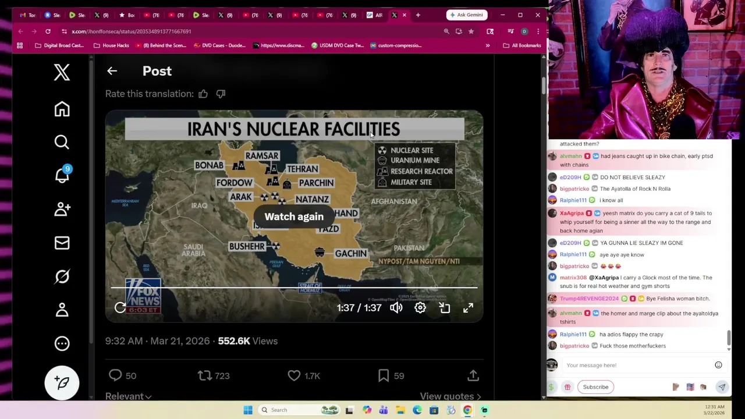
Task: Open the chat emoji picker
Action: tap(718, 365)
